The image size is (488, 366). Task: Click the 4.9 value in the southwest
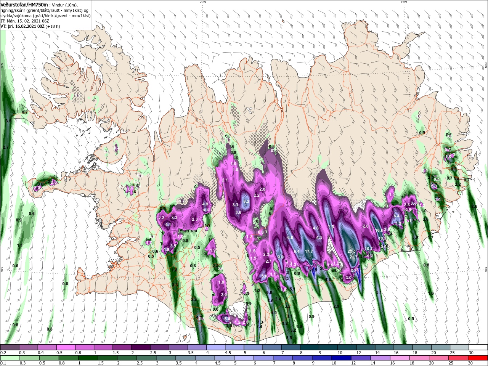[166, 249]
